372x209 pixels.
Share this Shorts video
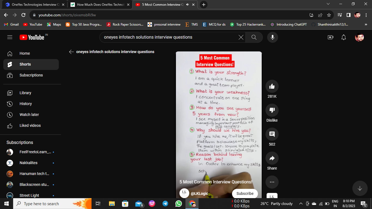coord(272,158)
